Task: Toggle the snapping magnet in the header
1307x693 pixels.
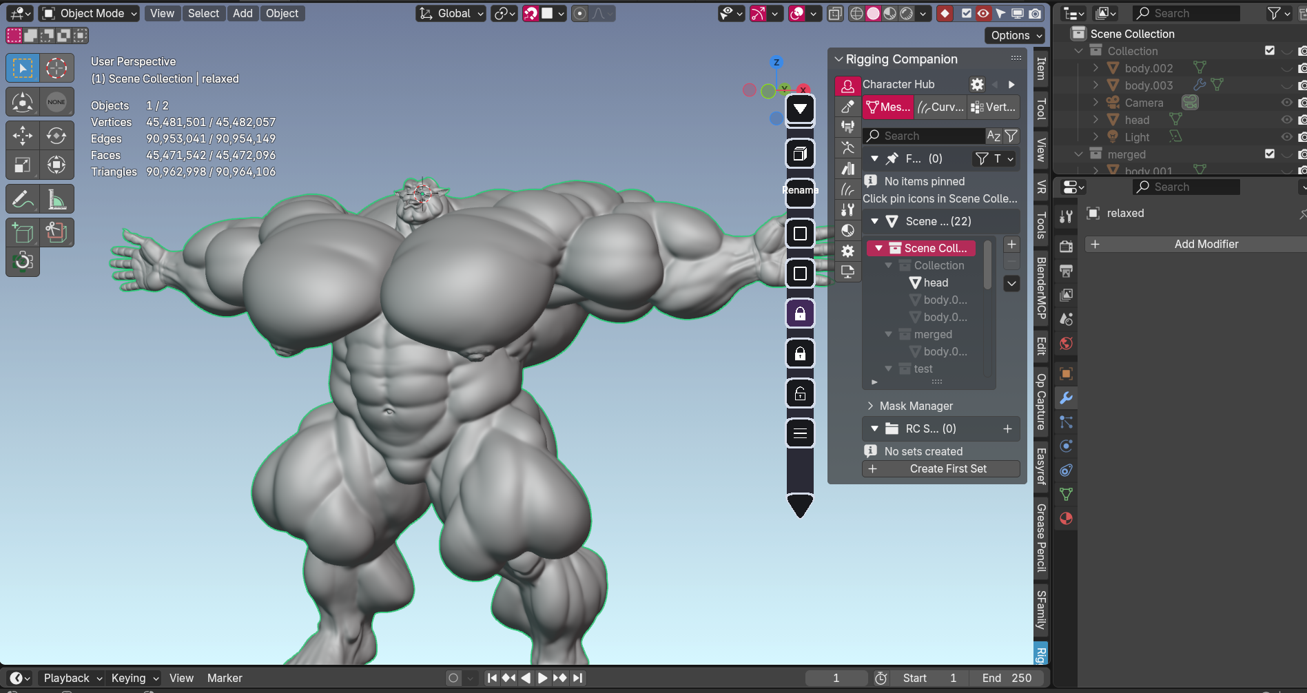Action: pyautogui.click(x=531, y=14)
